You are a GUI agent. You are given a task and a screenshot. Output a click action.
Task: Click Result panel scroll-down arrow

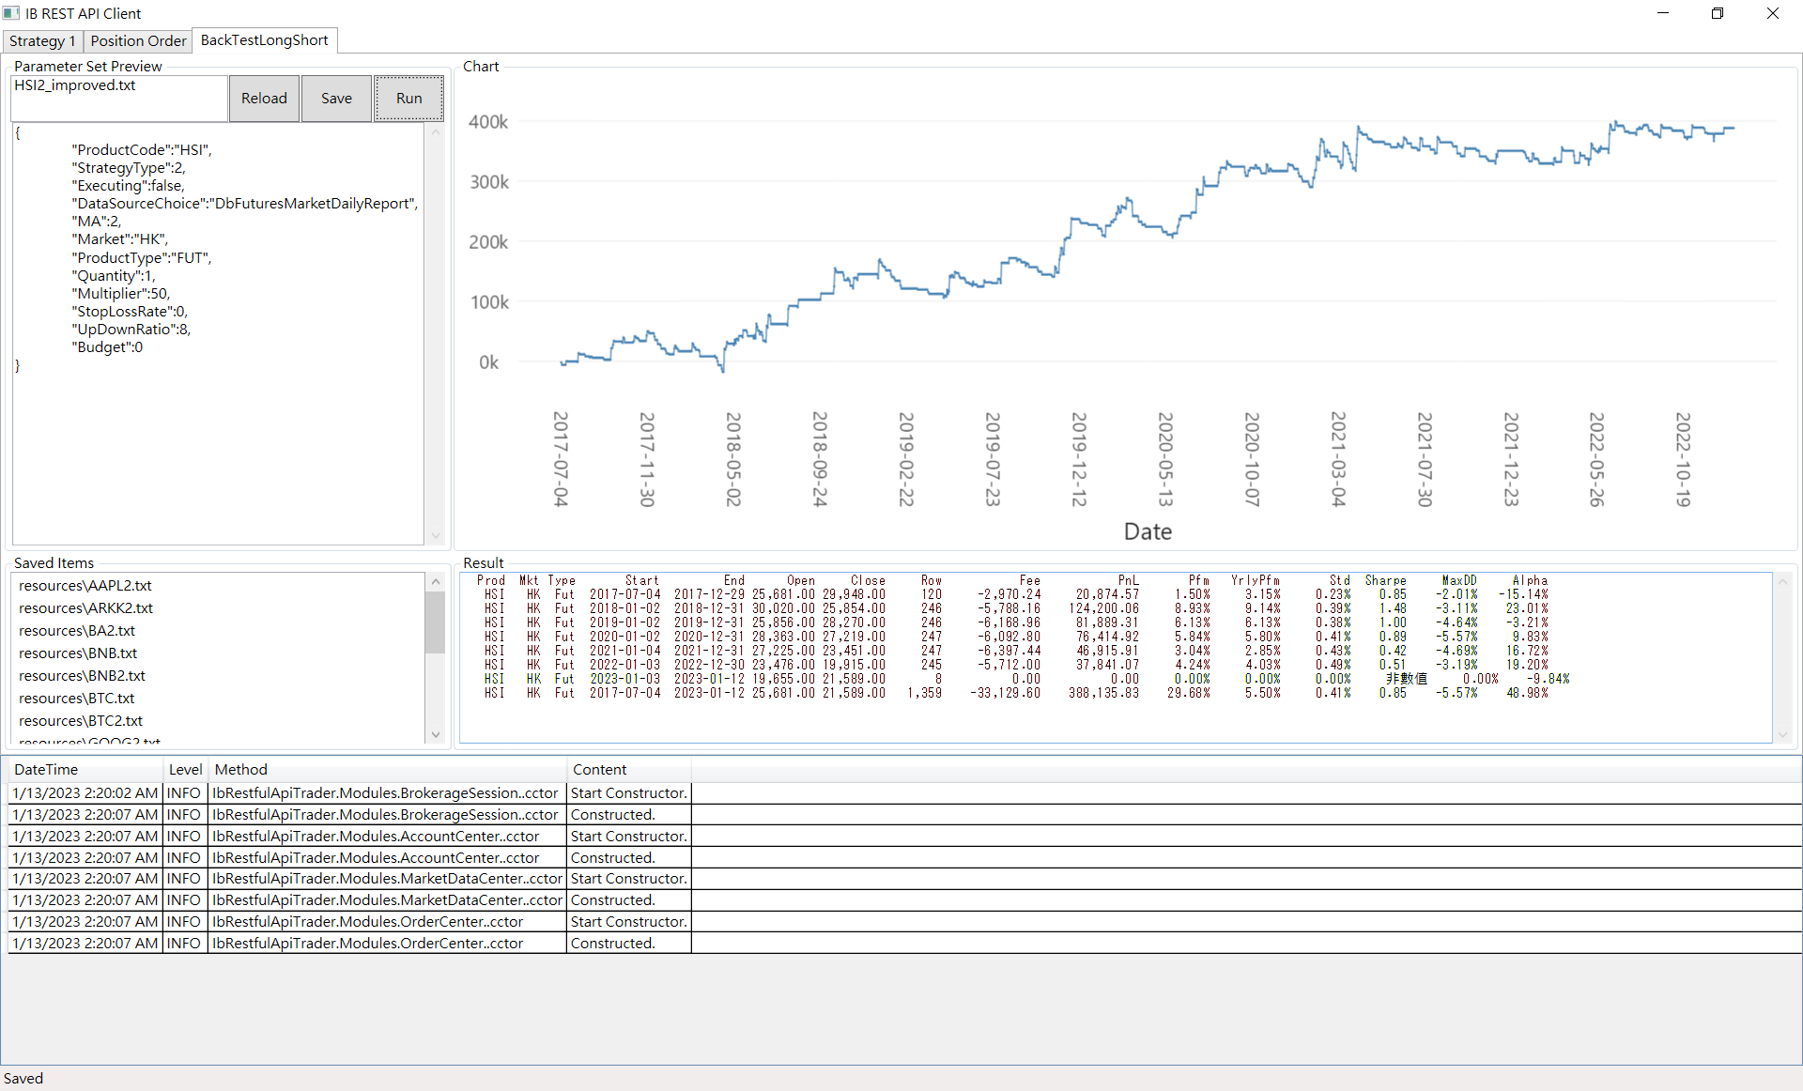click(1783, 734)
